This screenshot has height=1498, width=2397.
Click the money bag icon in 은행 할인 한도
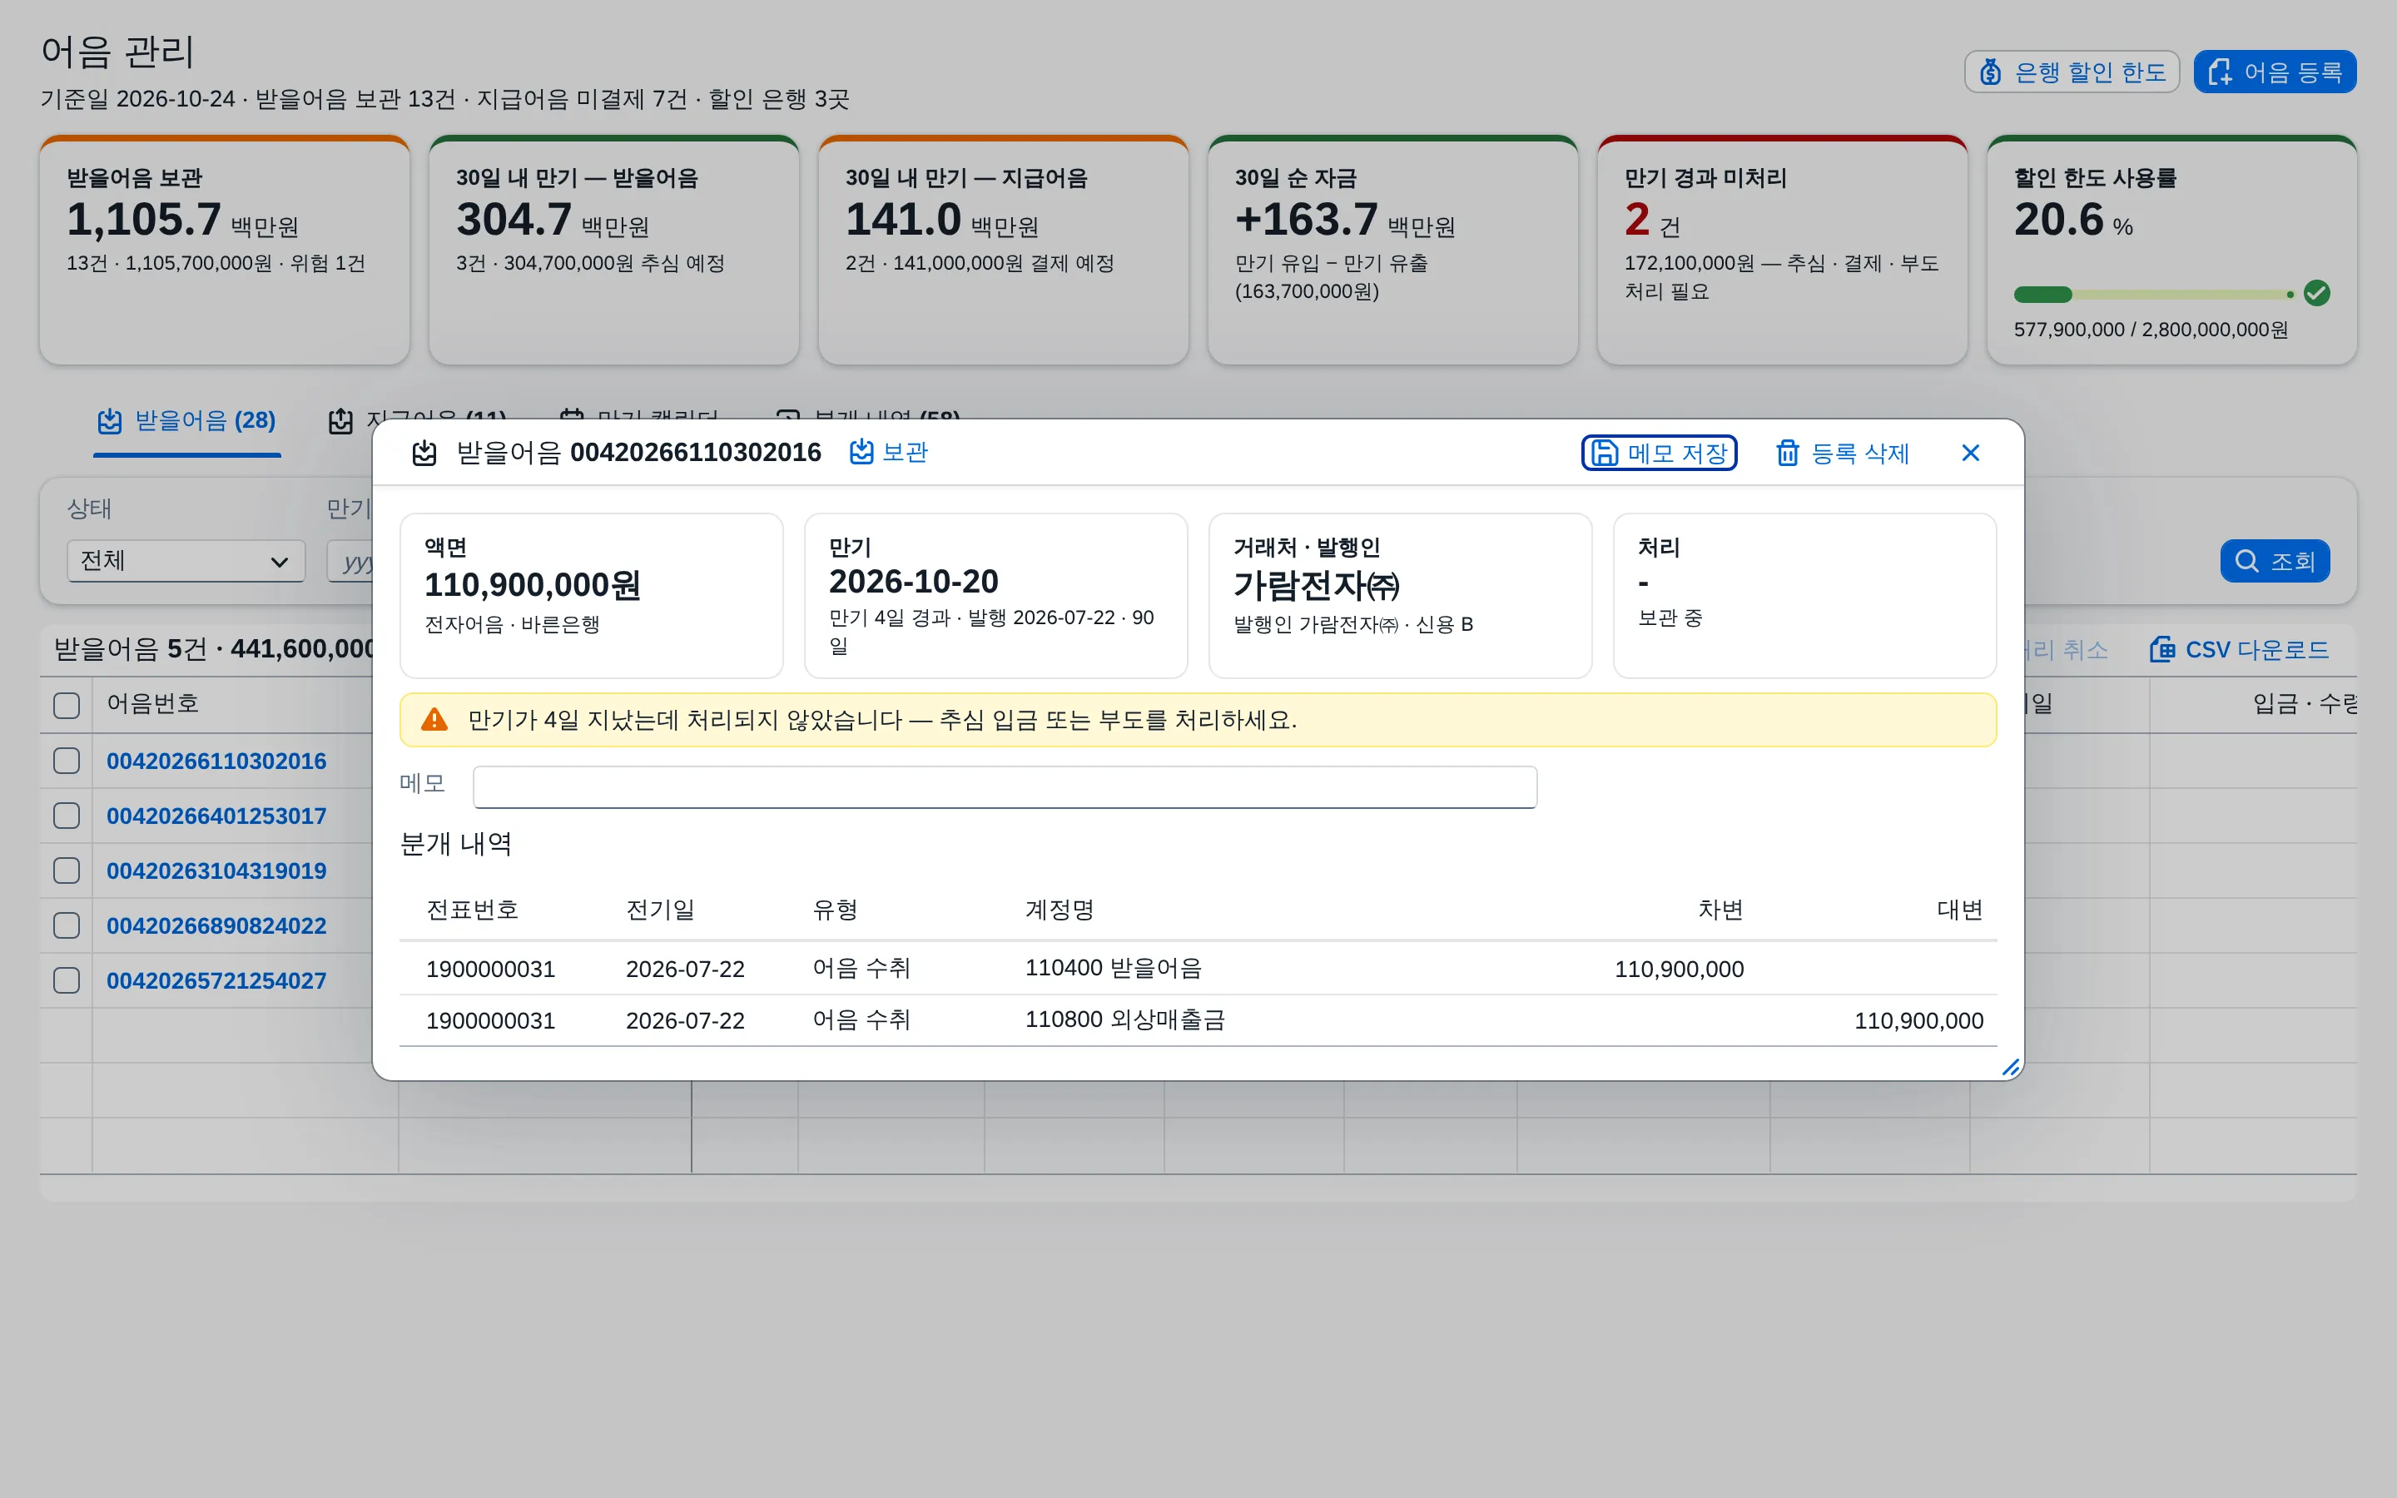(1991, 72)
